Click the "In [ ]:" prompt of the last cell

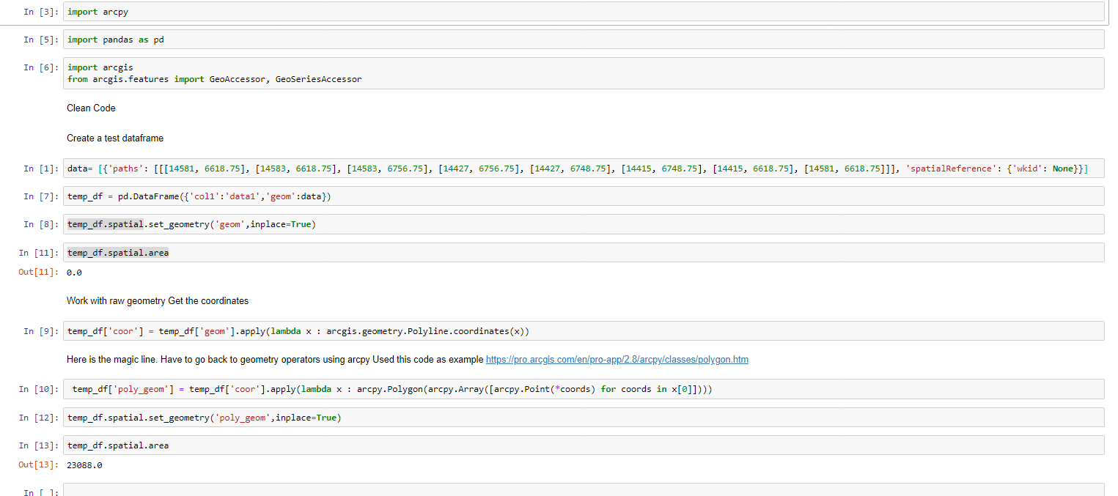pos(33,492)
